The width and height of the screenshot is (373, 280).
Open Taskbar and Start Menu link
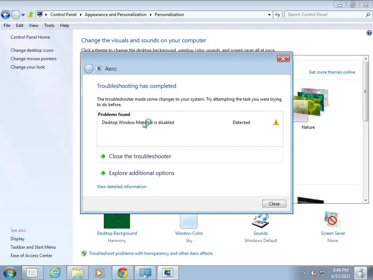coord(33,247)
